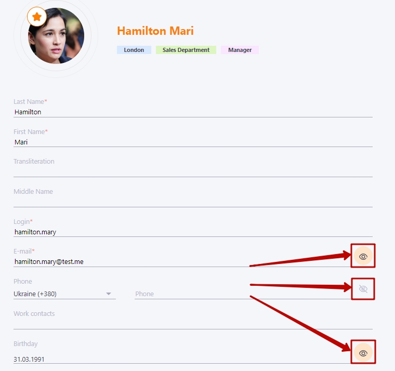Click the orange star badge on avatar
395x371 pixels.
click(37, 17)
